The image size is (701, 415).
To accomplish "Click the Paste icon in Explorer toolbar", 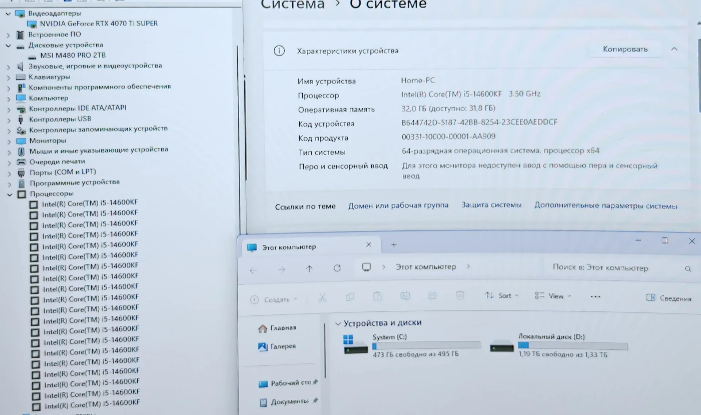I will pyautogui.click(x=378, y=296).
